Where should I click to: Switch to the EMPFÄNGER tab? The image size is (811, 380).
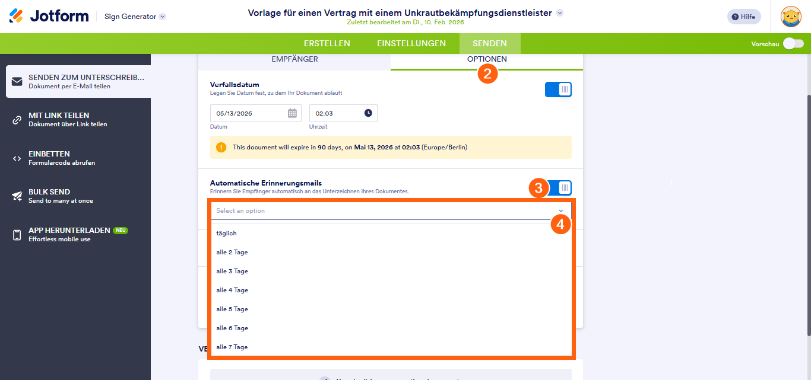(294, 59)
